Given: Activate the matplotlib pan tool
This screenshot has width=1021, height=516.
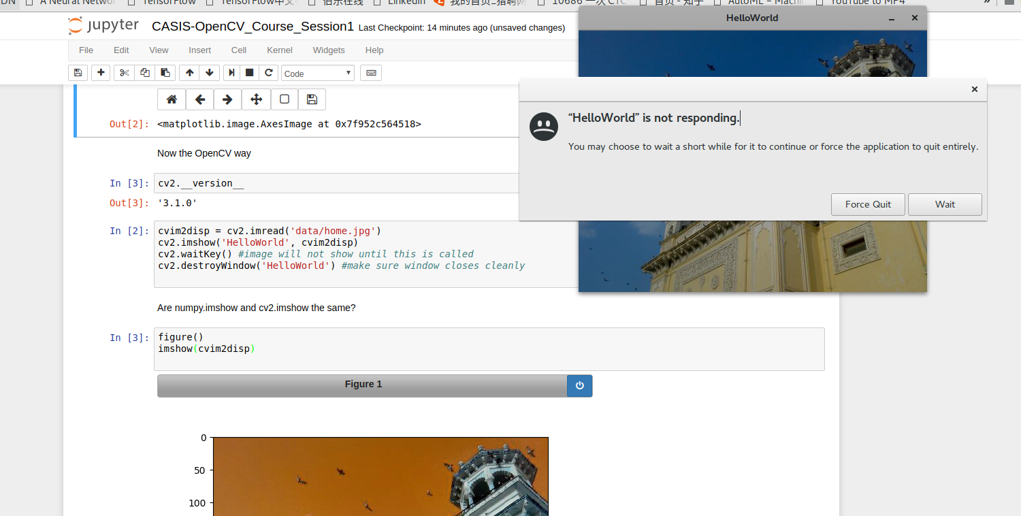Looking at the screenshot, I should click(x=256, y=99).
